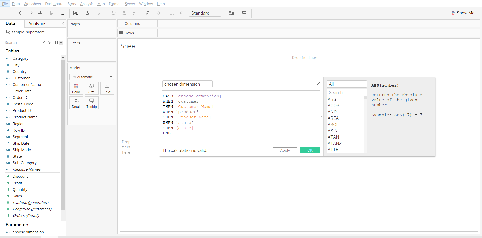This screenshot has height=238, width=482.
Task: Click the filter icon beside data search
Action: click(x=50, y=43)
